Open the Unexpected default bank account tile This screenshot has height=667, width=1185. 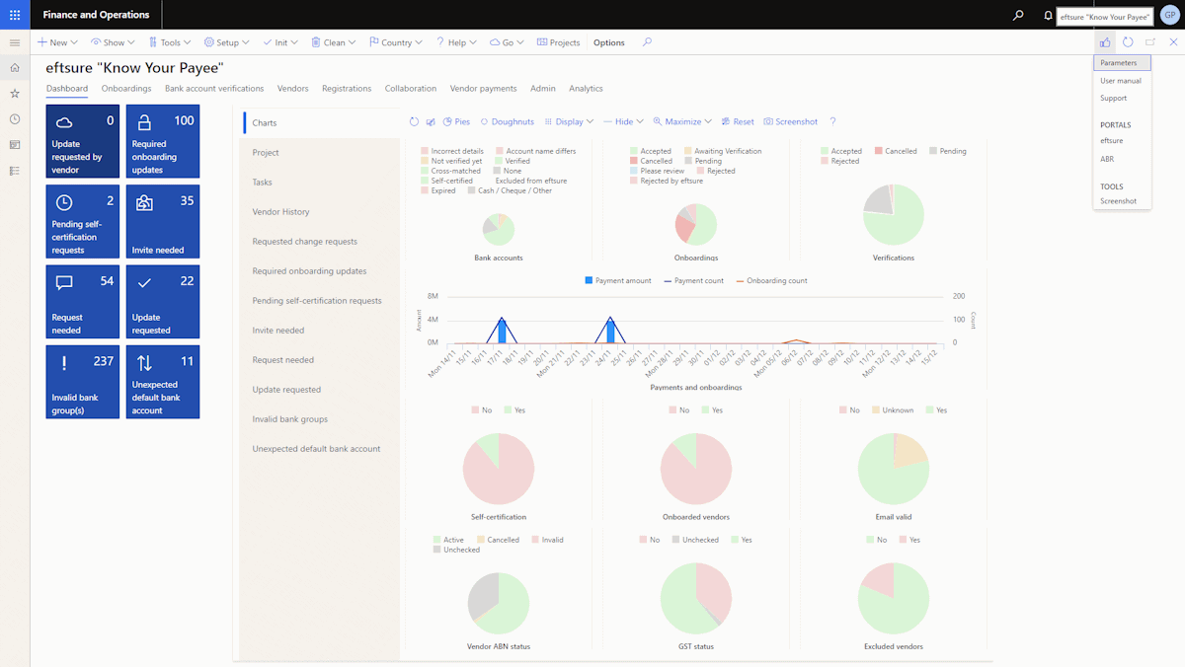[163, 382]
